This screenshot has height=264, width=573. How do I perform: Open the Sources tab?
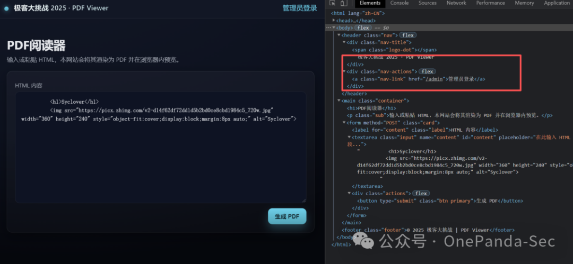428,3
